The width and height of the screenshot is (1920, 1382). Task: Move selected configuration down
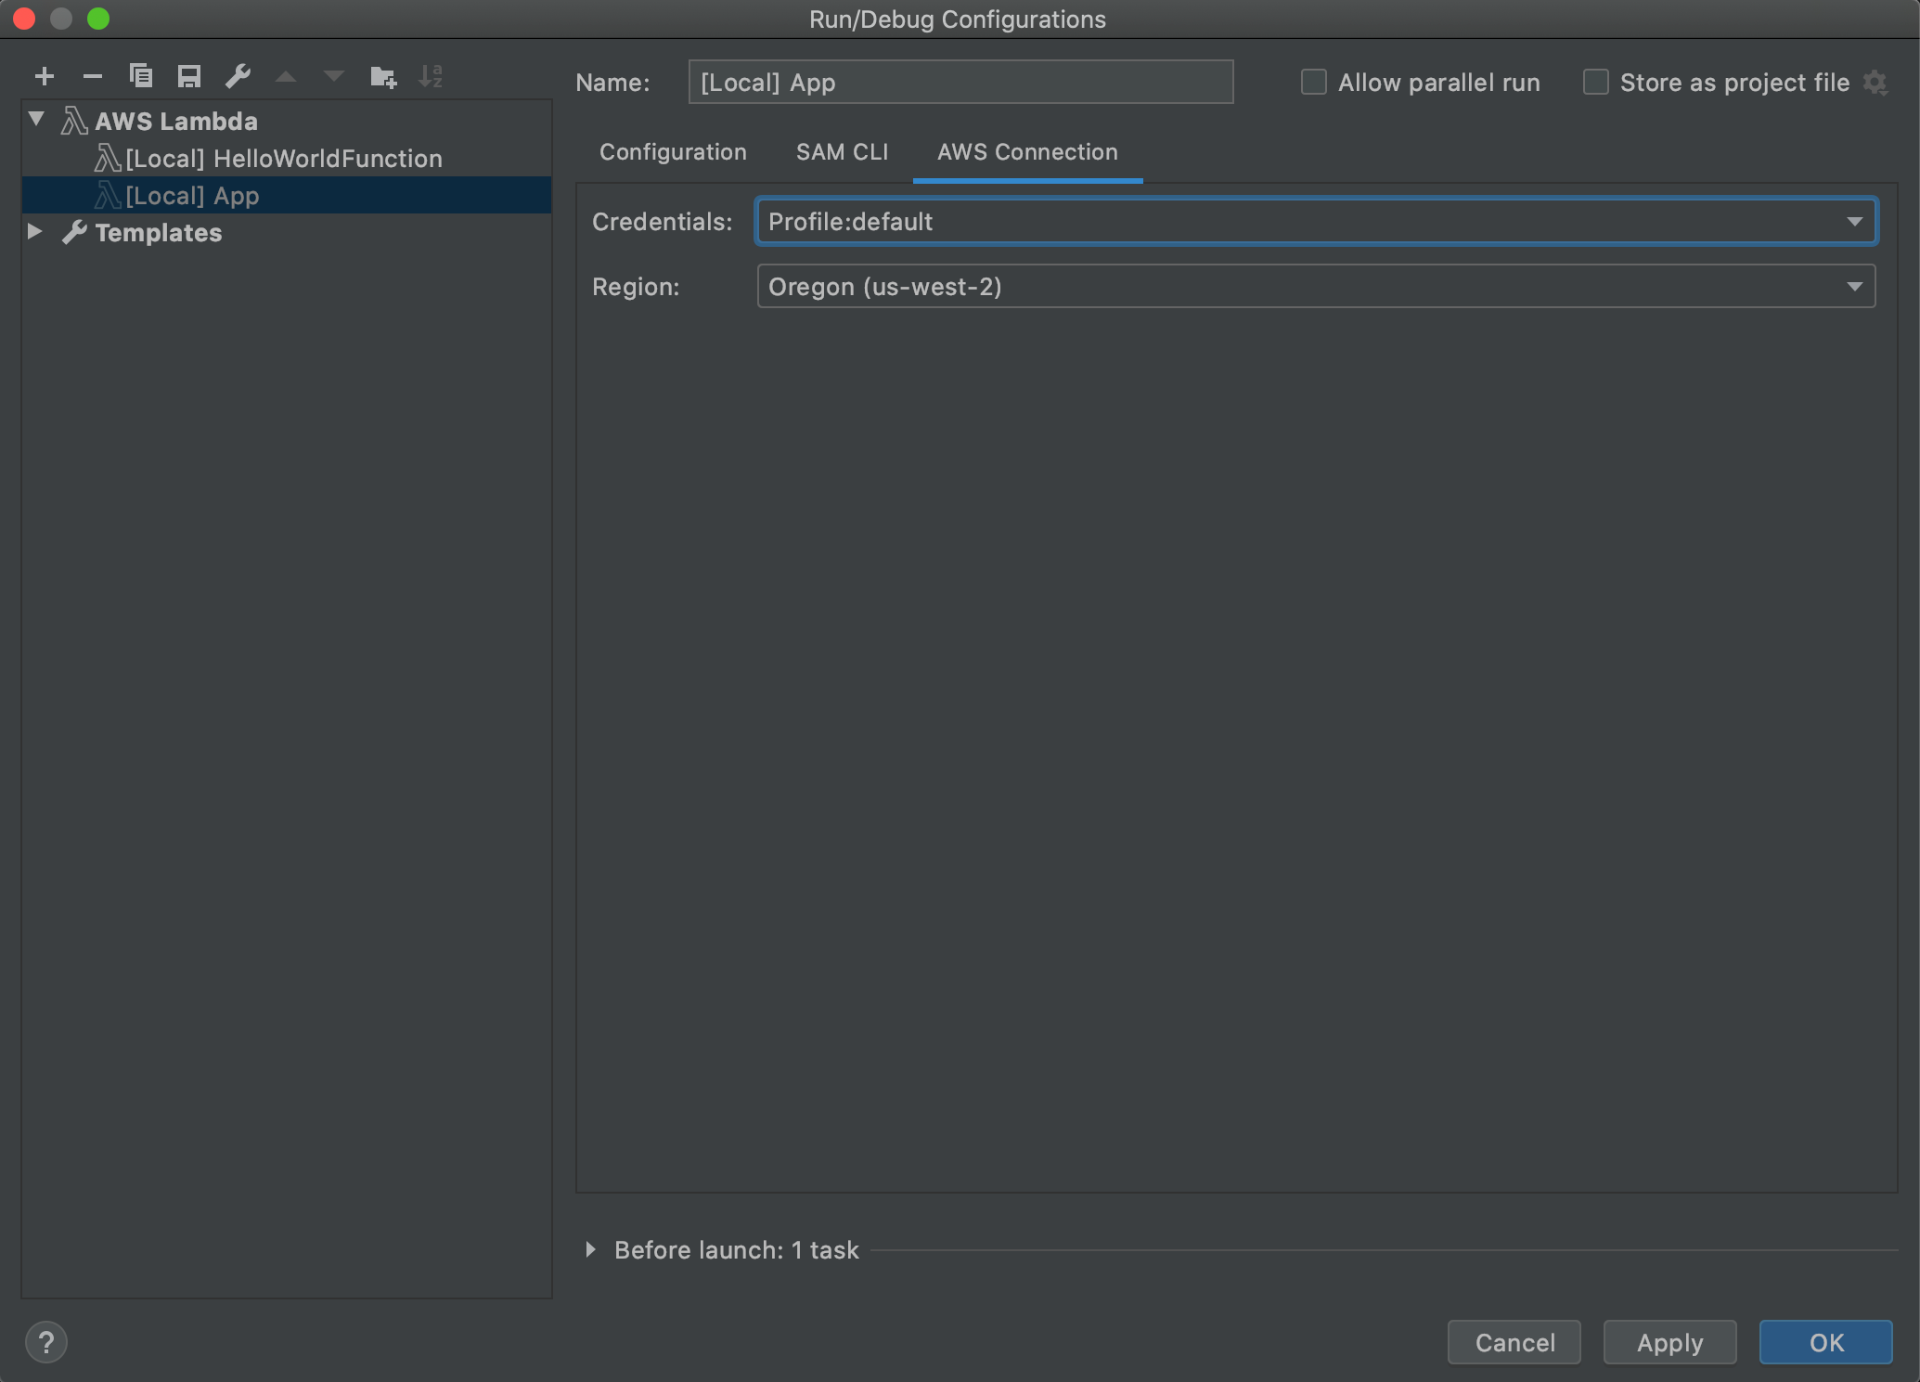[x=333, y=76]
